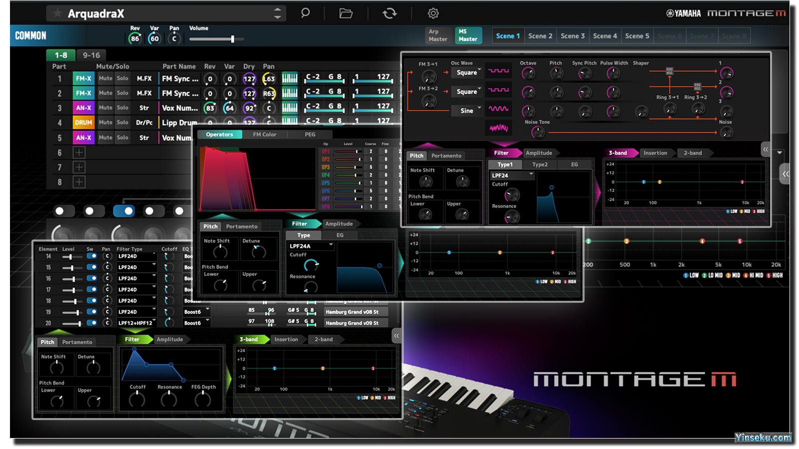Select Scene 3 button
Screen dimensions: 799x449
(572, 36)
